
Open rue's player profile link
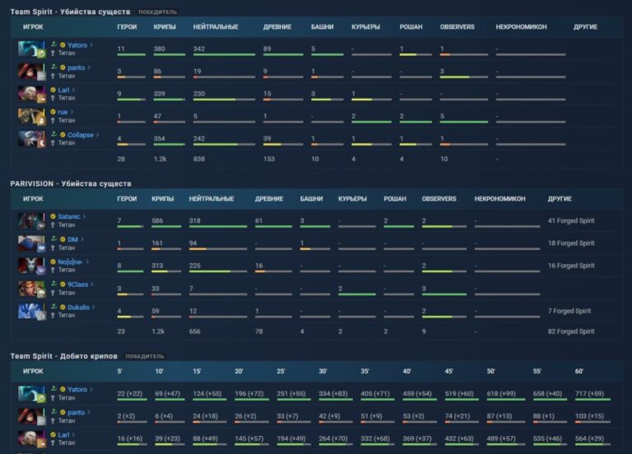click(63, 112)
